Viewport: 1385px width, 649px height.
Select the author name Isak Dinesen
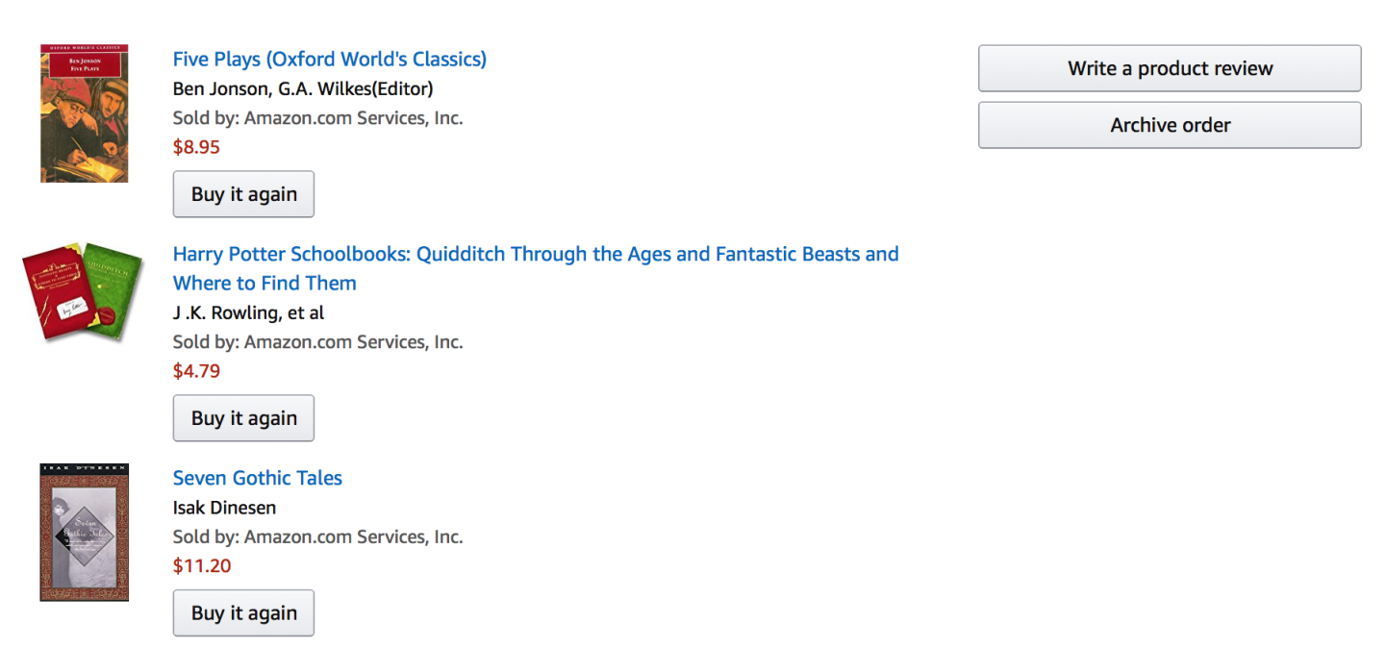click(x=224, y=508)
